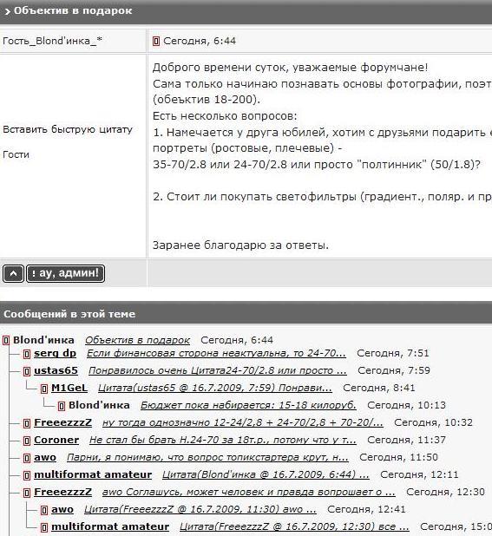Collapse the 'Объектив в подарок' topic header arrow
This screenshot has height=536, width=492.
7,11
